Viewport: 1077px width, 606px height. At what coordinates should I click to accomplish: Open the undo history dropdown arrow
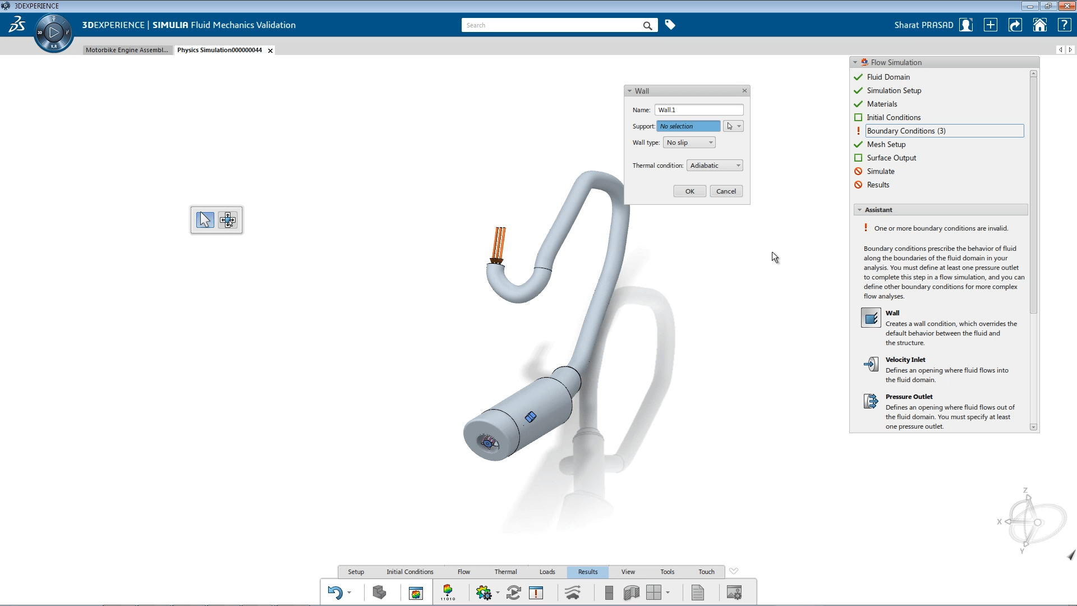pyautogui.click(x=349, y=593)
